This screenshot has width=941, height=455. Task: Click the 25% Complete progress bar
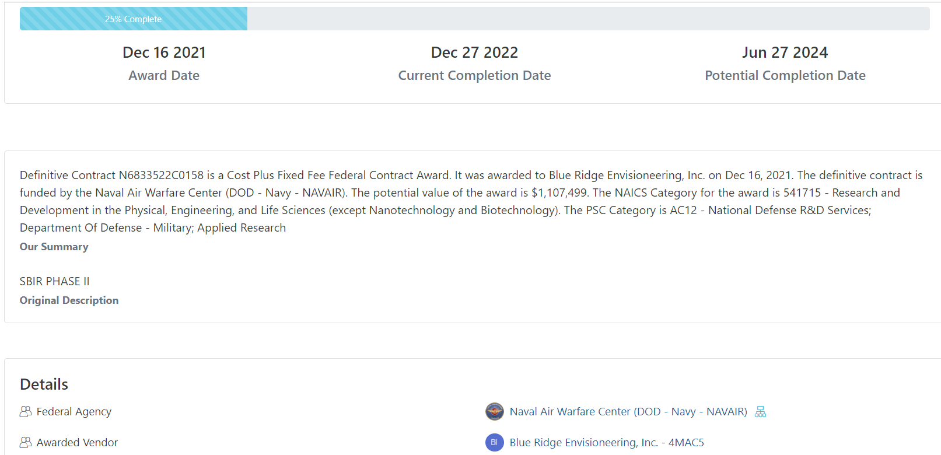(x=134, y=19)
